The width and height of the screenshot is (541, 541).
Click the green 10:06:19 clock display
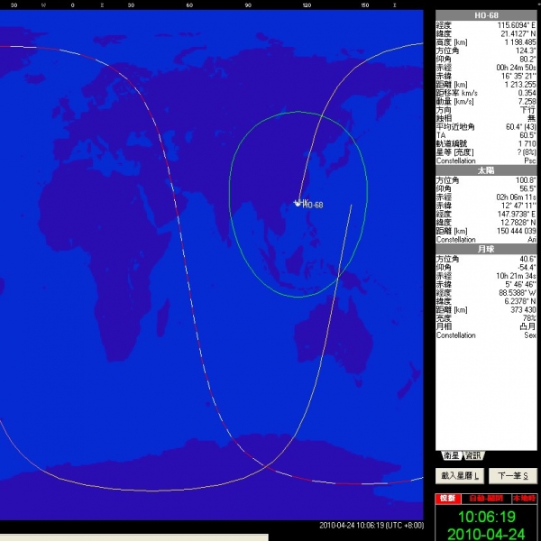pos(487,517)
